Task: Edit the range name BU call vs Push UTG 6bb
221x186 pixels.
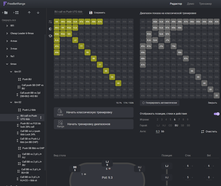Action: click(69, 12)
